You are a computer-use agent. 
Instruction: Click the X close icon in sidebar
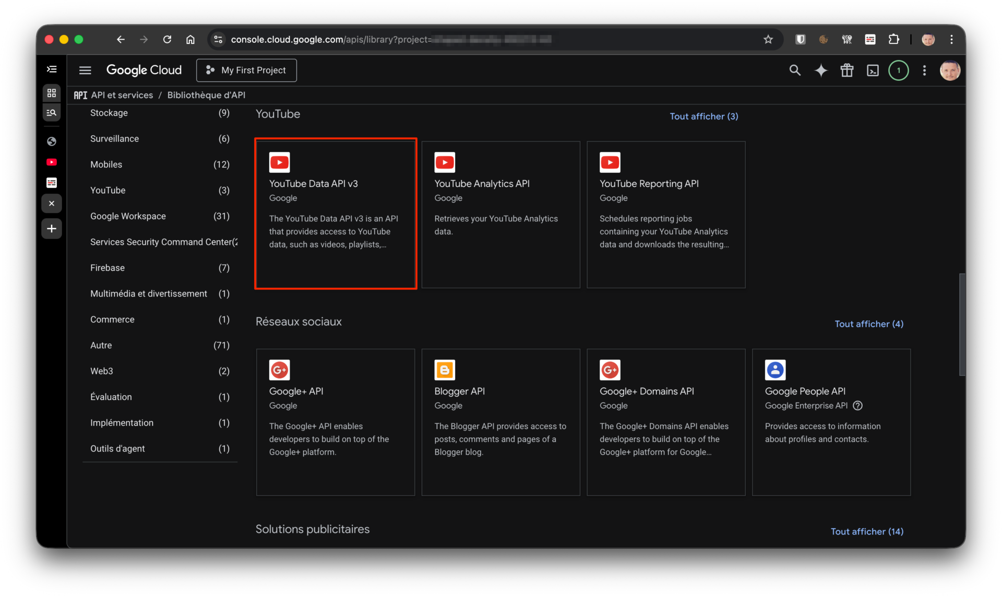pos(52,204)
